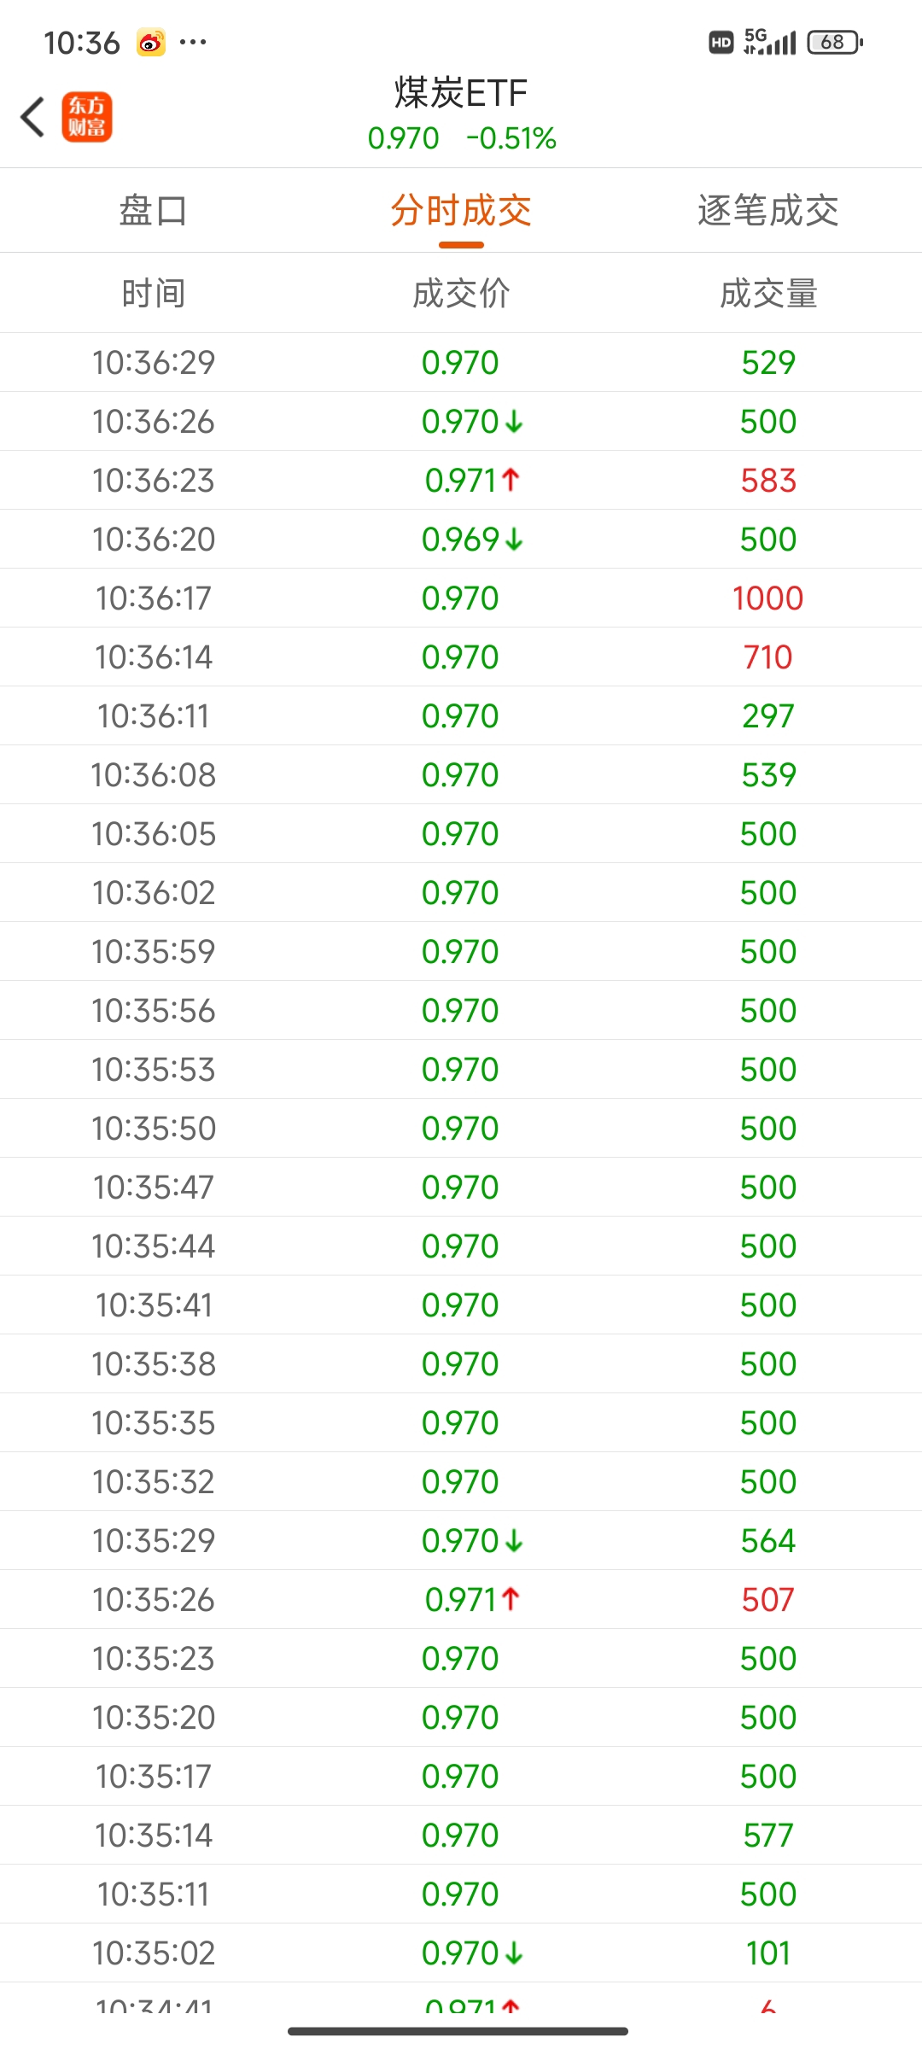Tap the HD call indicator icon
Image resolution: width=922 pixels, height=2049 pixels.
point(721,42)
